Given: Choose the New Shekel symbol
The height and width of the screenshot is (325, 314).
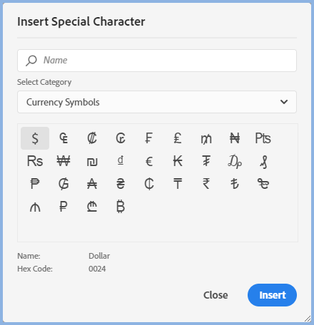Looking at the screenshot, I should pyautogui.click(x=92, y=161).
